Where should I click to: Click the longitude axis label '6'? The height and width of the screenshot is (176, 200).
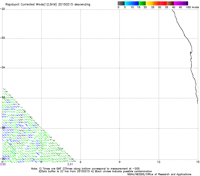coord(81,162)
